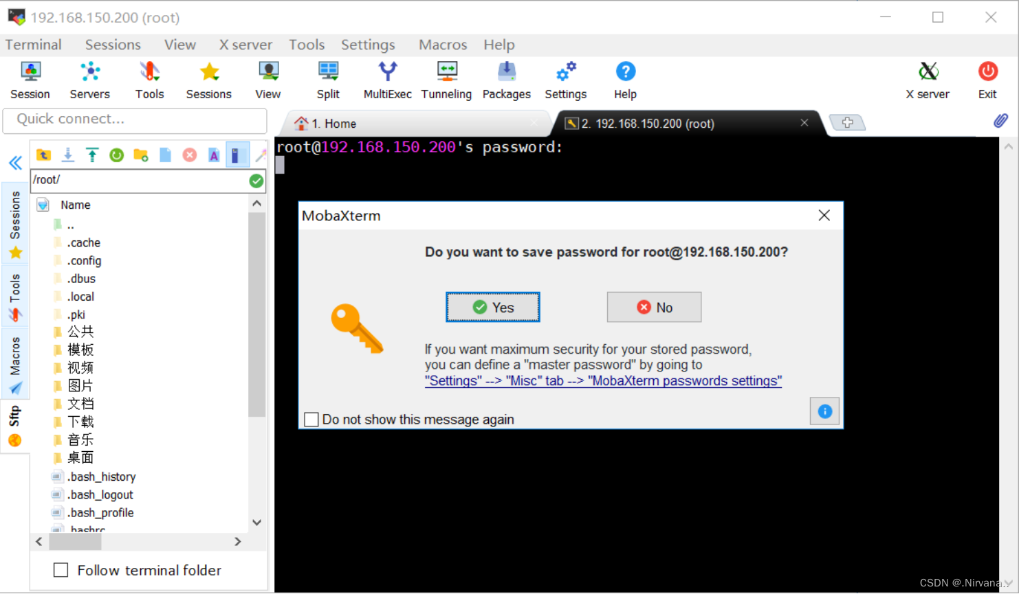Toggle the highlighted blue panel icon in SFTP toolbar
The width and height of the screenshot is (1019, 594).
(237, 155)
